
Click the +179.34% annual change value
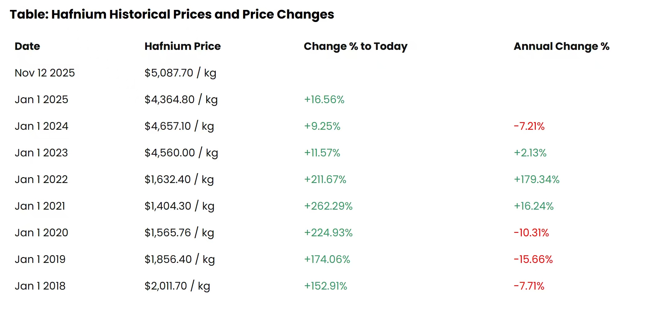coord(536,180)
